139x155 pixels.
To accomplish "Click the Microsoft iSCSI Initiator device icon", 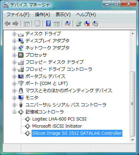I will 28,126.
